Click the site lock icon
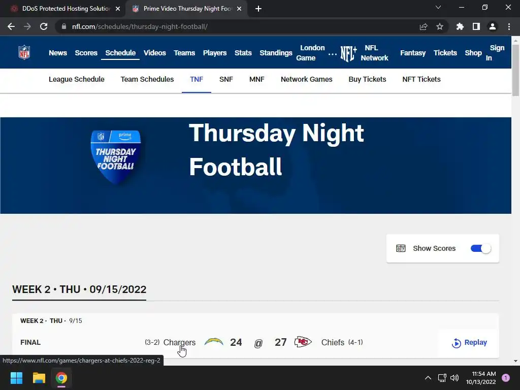 [64, 26]
